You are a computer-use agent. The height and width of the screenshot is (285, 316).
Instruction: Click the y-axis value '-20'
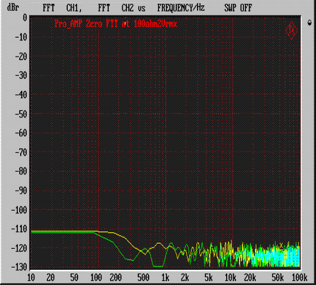tap(21, 56)
